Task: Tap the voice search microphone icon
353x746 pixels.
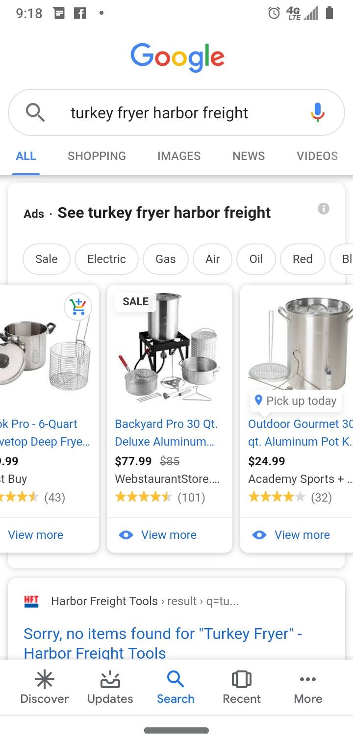Action: (x=317, y=112)
